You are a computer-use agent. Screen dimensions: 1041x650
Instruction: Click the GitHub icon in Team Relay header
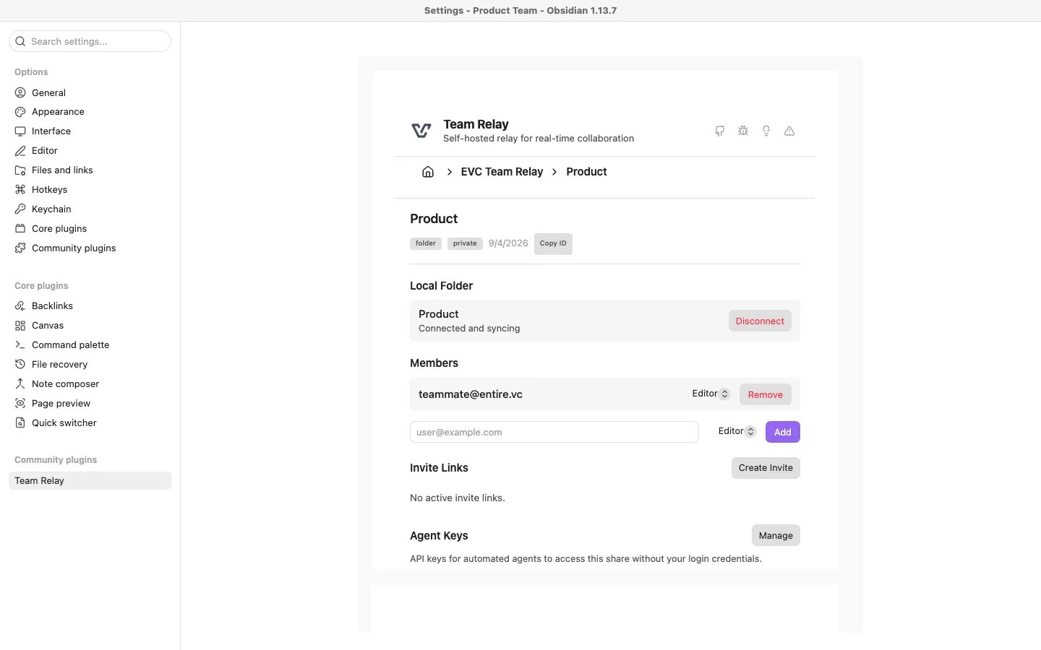(720, 131)
